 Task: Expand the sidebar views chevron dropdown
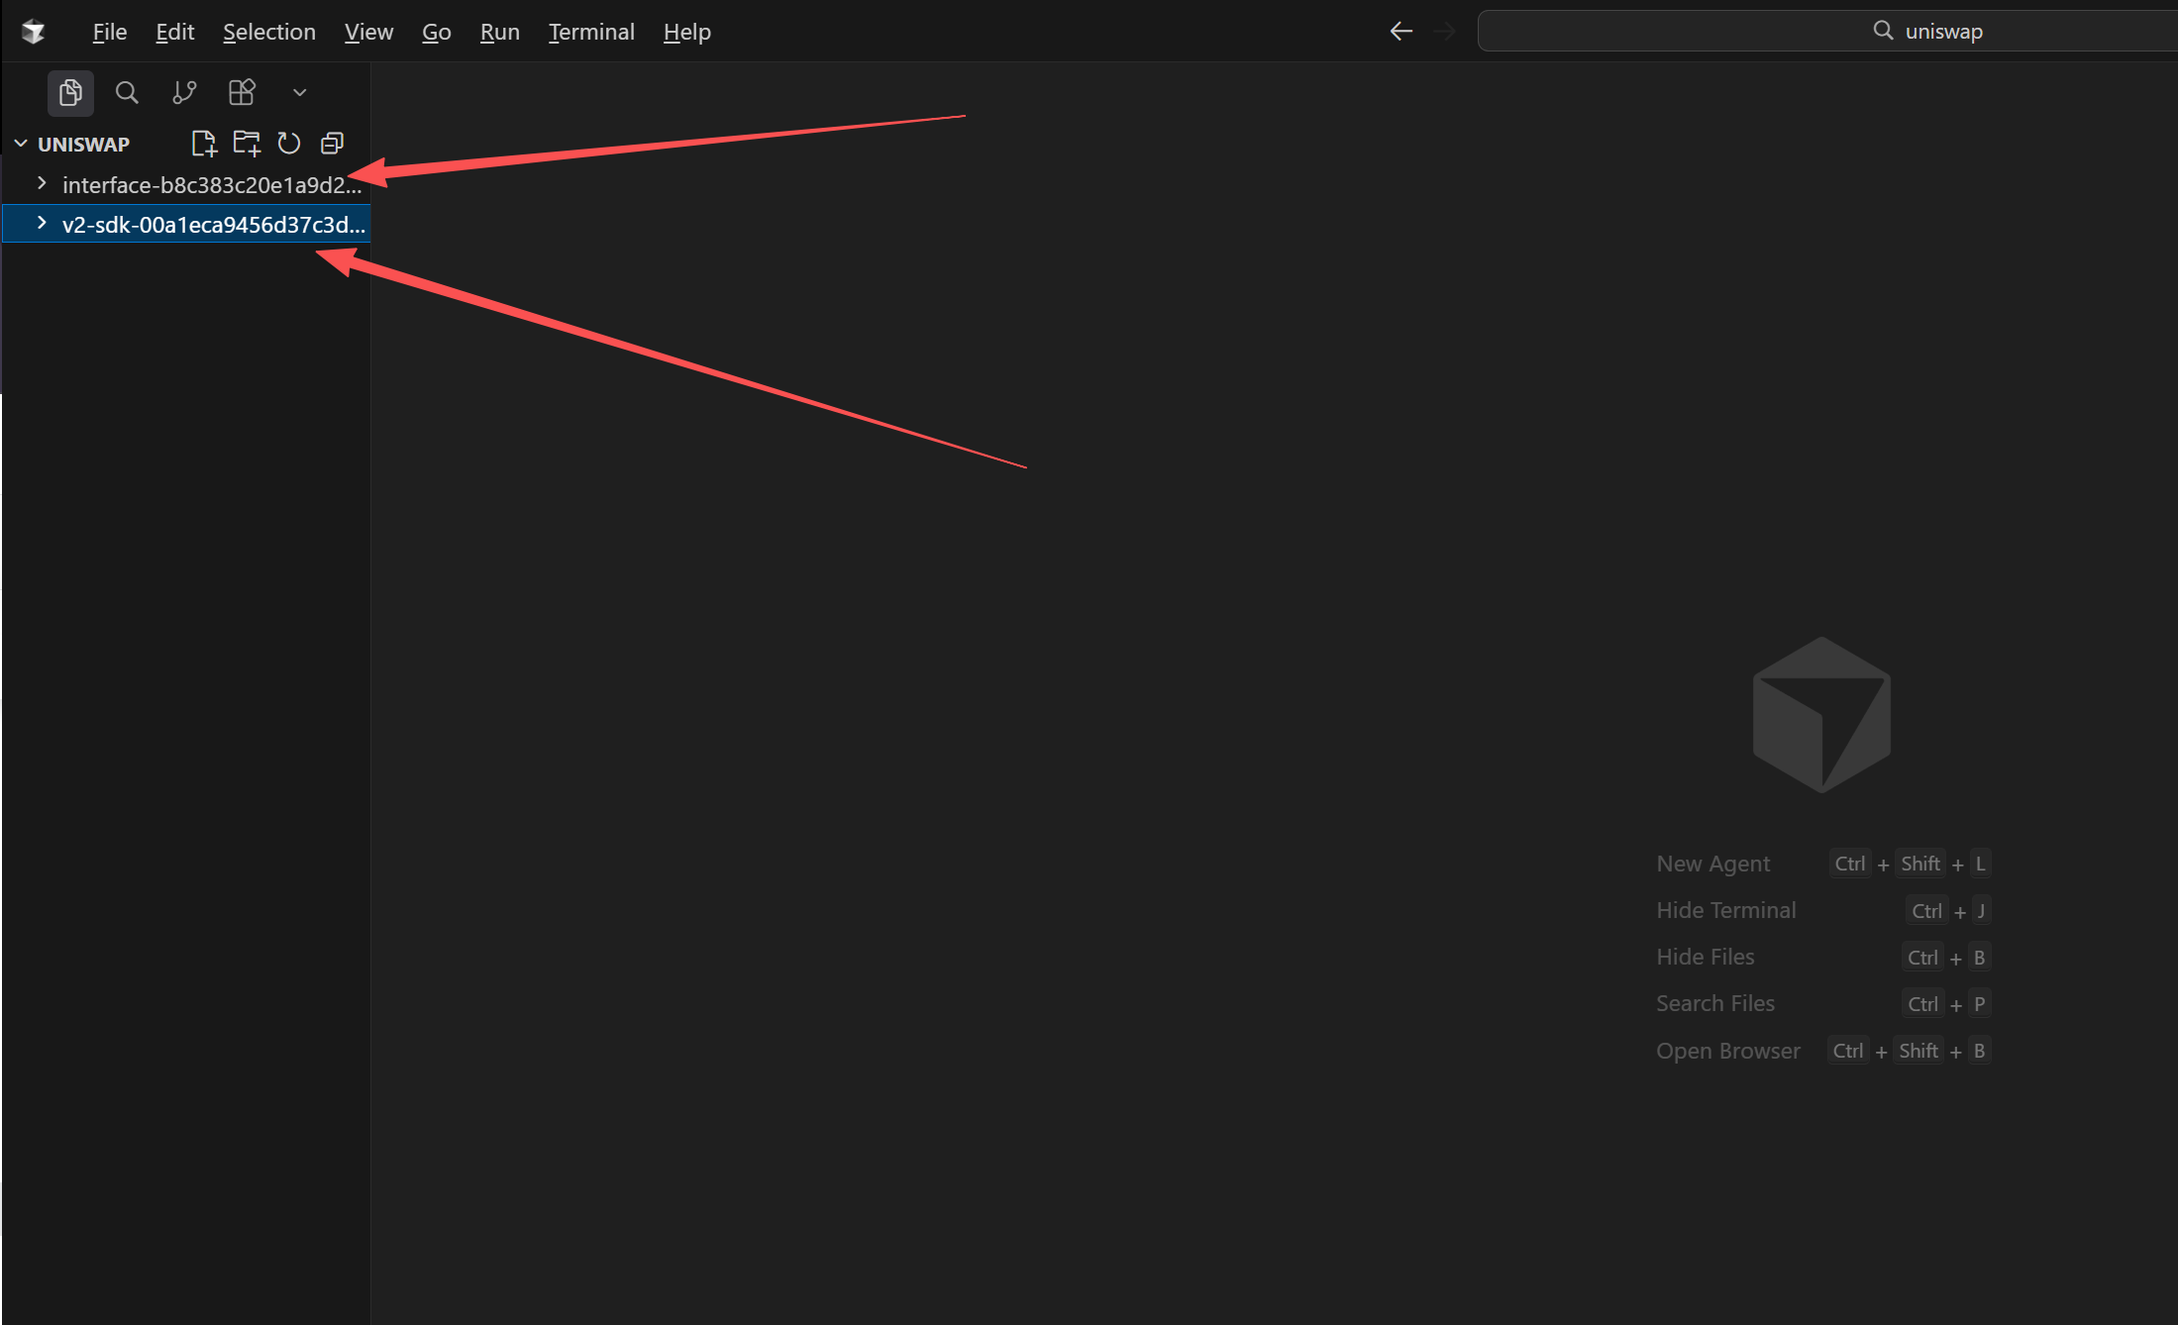pos(299,93)
